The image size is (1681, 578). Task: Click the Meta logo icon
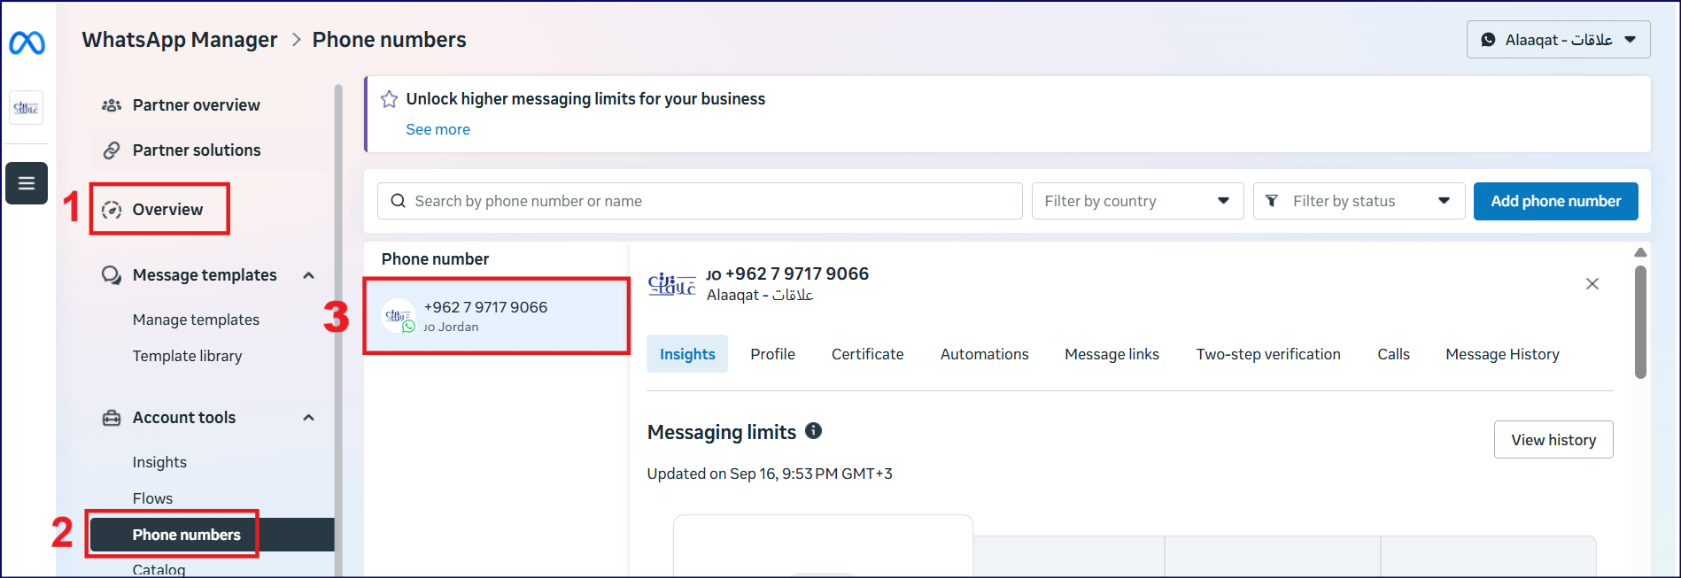pyautogui.click(x=27, y=42)
